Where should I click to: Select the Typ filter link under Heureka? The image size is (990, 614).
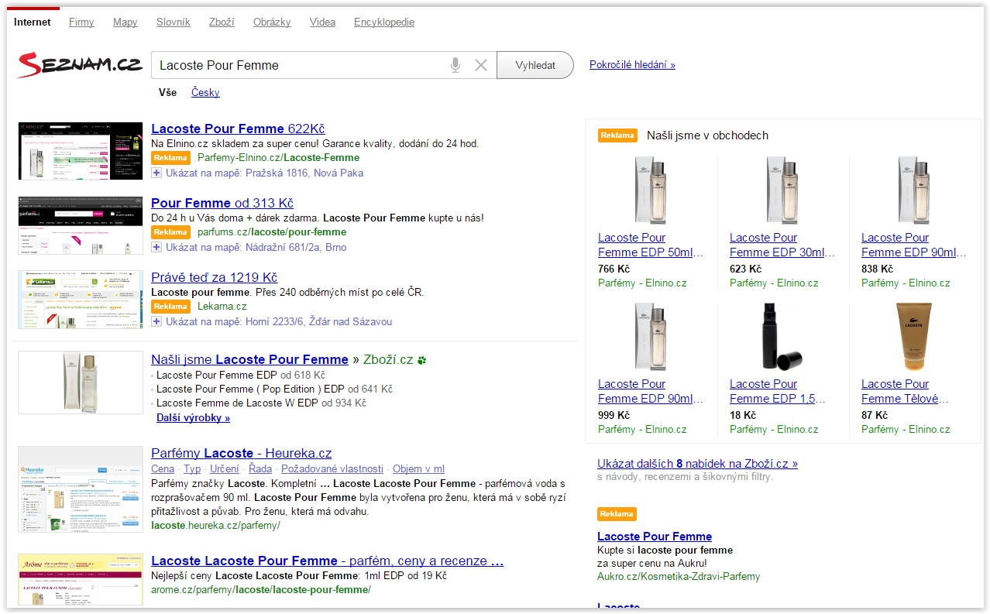[192, 468]
